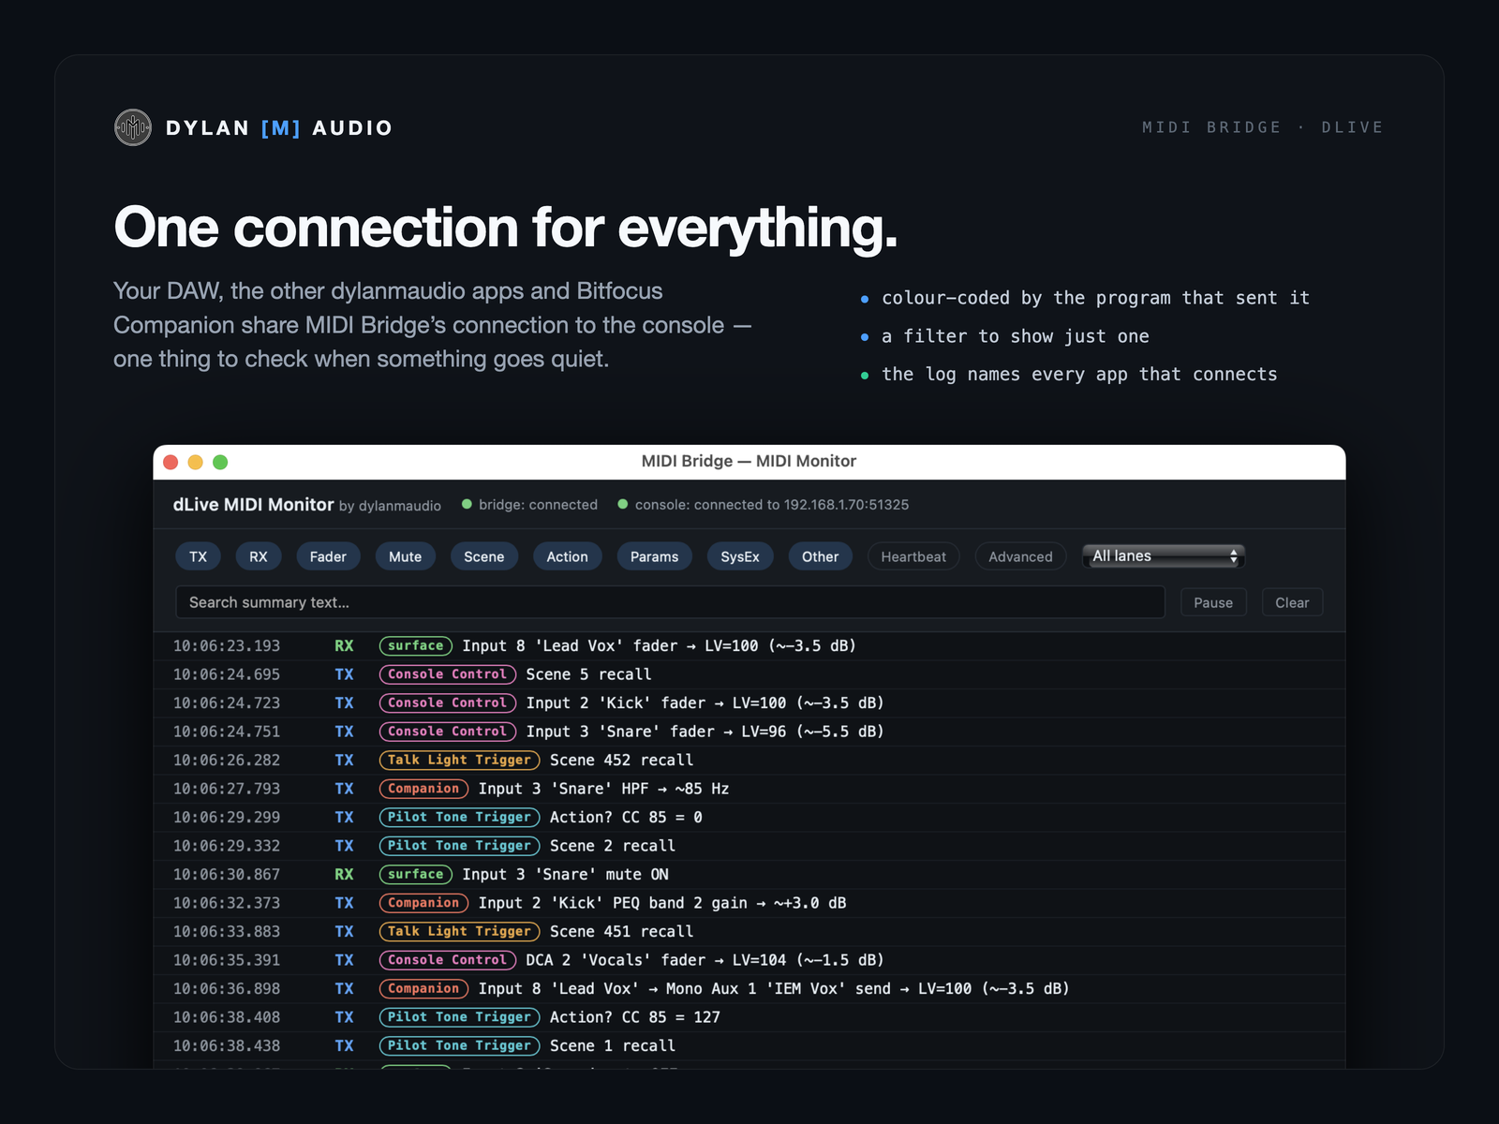This screenshot has height=1124, width=1499.
Task: Clear the MIDI monitor log
Action: click(1292, 602)
